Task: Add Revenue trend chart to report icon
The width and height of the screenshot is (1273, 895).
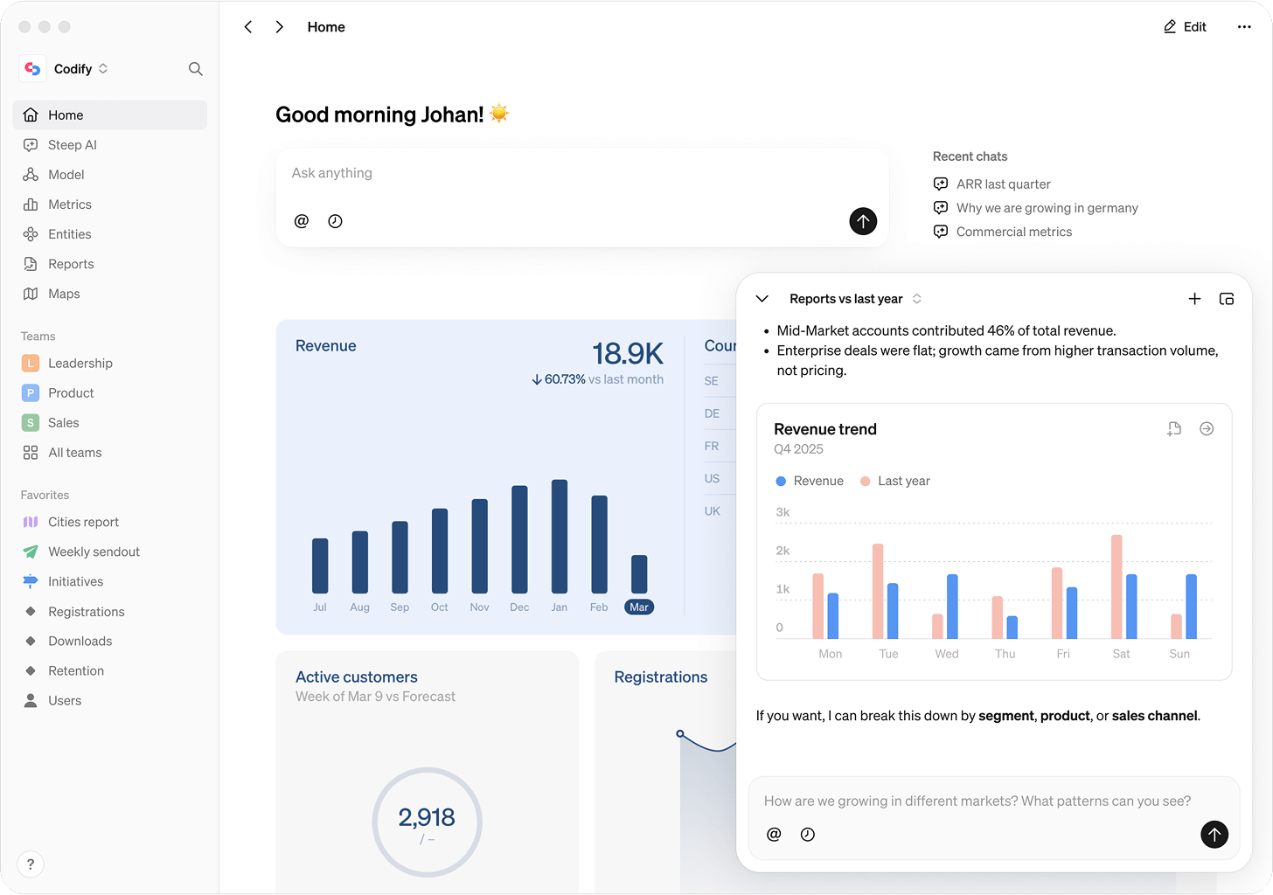Action: (1174, 429)
